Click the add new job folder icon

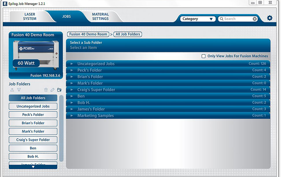coord(59,90)
